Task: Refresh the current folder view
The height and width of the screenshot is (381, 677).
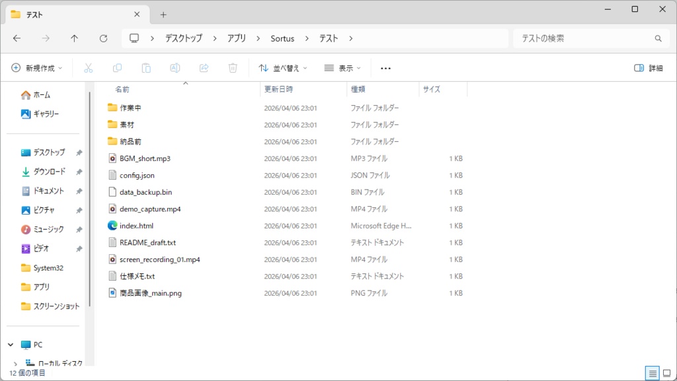Action: 103,38
